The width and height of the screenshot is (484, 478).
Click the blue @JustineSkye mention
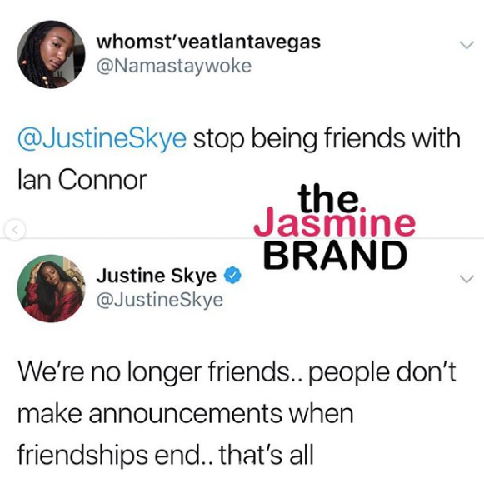tap(102, 139)
